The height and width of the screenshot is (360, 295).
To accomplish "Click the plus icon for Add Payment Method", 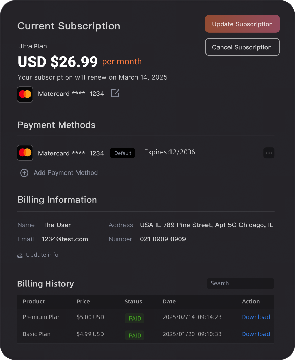I will click(x=24, y=173).
